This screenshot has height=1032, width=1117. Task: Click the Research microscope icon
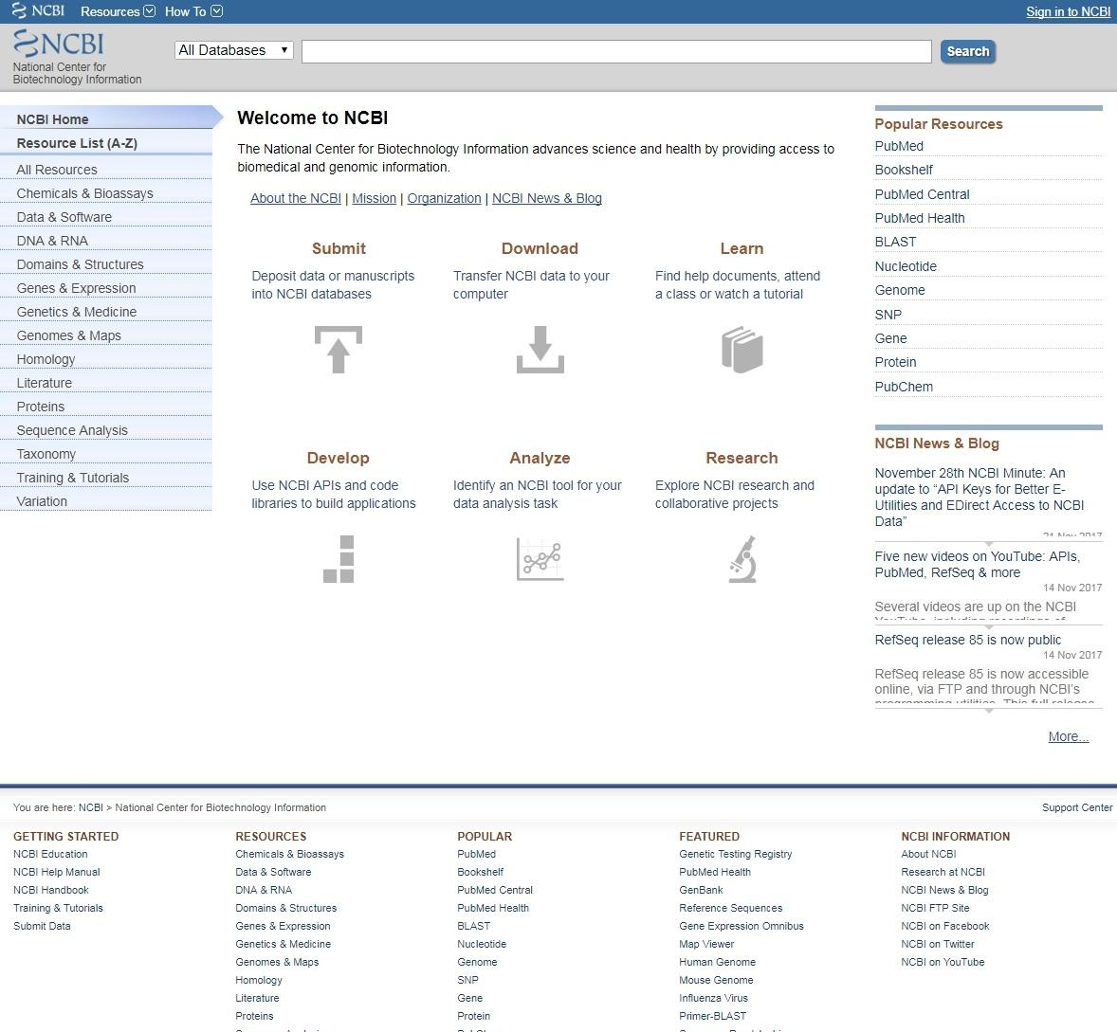point(742,559)
